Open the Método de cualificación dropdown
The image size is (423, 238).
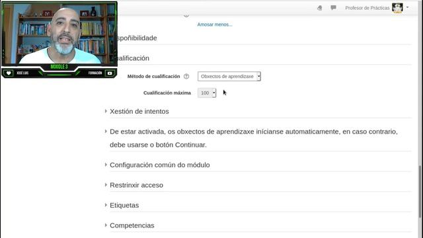pyautogui.click(x=229, y=77)
